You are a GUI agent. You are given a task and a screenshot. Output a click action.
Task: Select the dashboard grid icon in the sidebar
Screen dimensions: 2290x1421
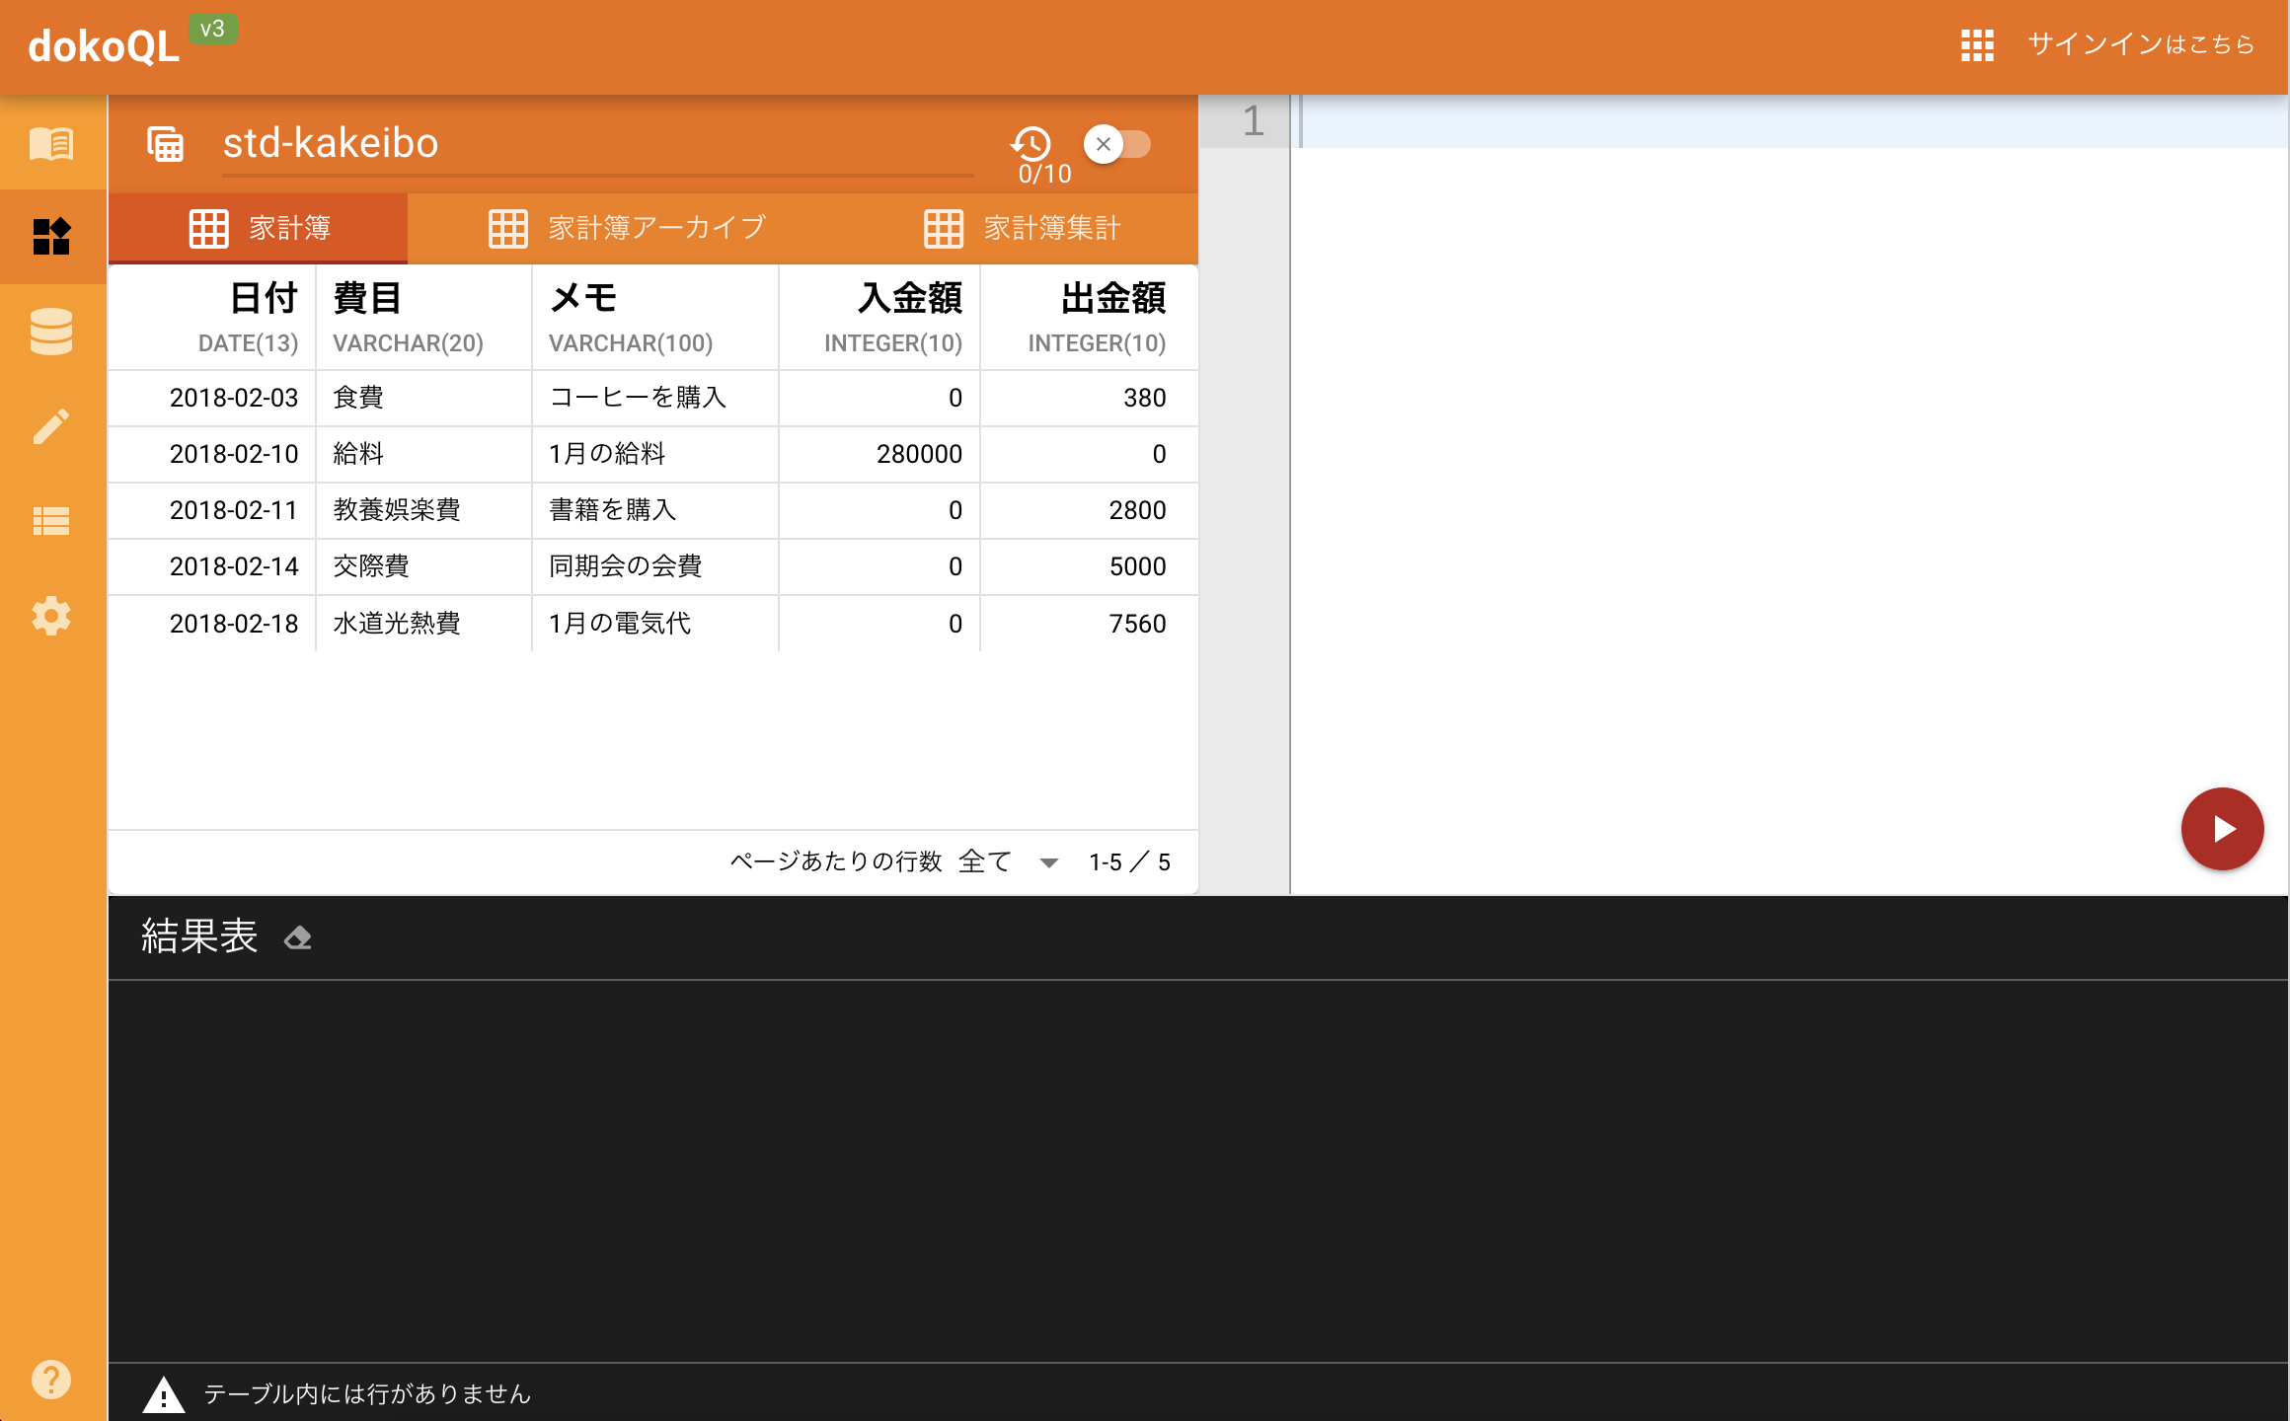pos(51,237)
